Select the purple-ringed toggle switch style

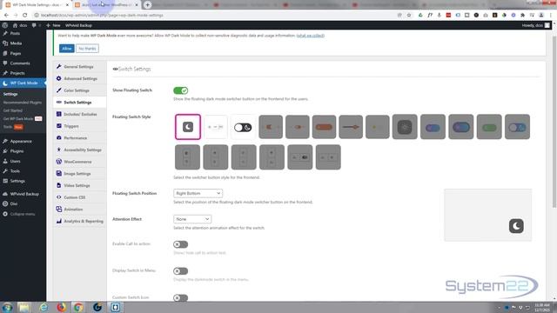460,127
